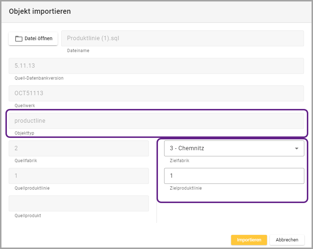
Task: Click the folder icon in Datei öffnen
Action: click(x=18, y=38)
